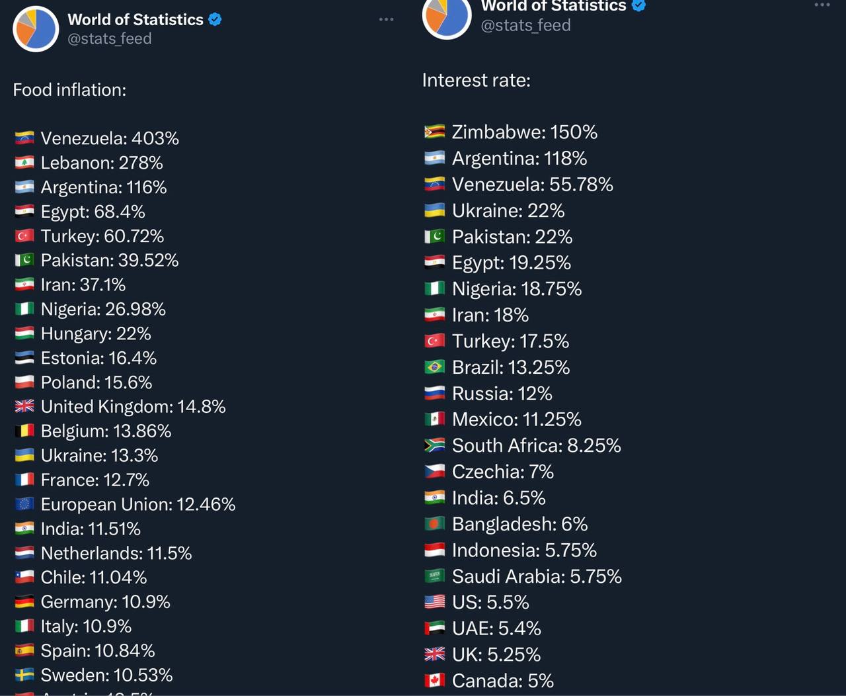Click the South Africa flag emoji
The width and height of the screenshot is (846, 696).
coord(434,445)
